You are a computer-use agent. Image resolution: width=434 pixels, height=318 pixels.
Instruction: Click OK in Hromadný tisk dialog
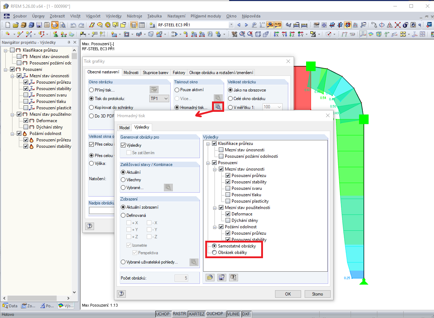[x=288, y=294]
